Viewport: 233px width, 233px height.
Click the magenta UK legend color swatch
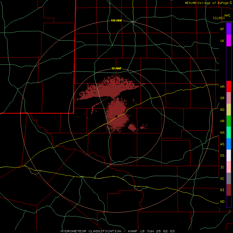click(x=229, y=41)
